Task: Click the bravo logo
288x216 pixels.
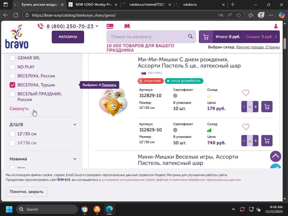Action: click(x=17, y=37)
